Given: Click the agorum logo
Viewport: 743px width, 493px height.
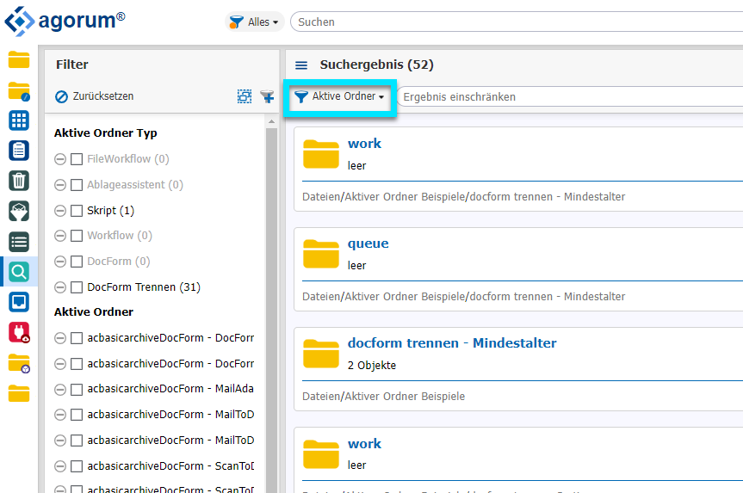Looking at the screenshot, I should point(65,21).
